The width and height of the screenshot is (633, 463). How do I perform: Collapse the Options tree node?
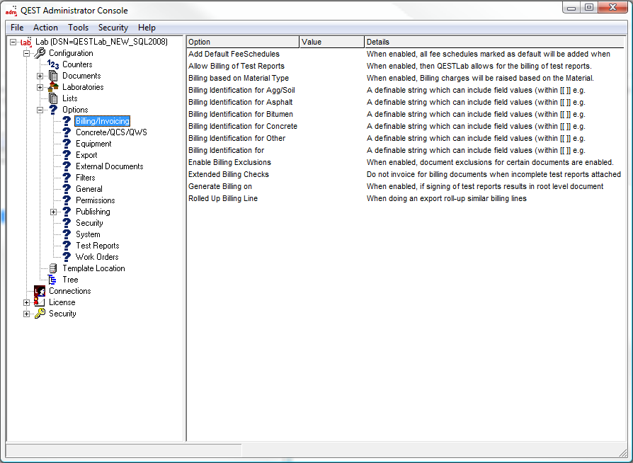pos(40,110)
